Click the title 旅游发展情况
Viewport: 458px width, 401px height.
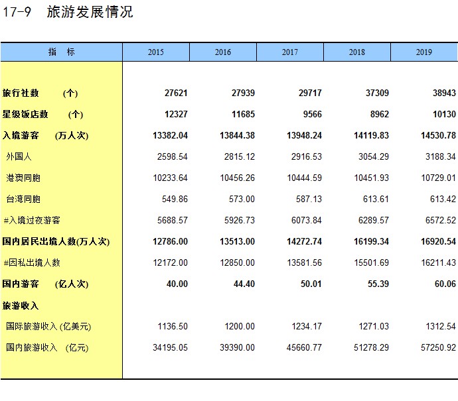point(90,12)
